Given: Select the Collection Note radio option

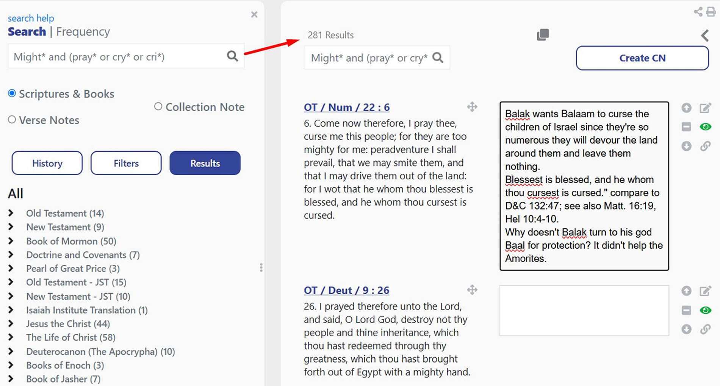Looking at the screenshot, I should [158, 107].
